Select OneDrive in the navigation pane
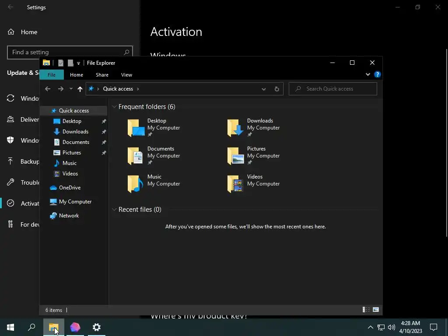 (70, 188)
